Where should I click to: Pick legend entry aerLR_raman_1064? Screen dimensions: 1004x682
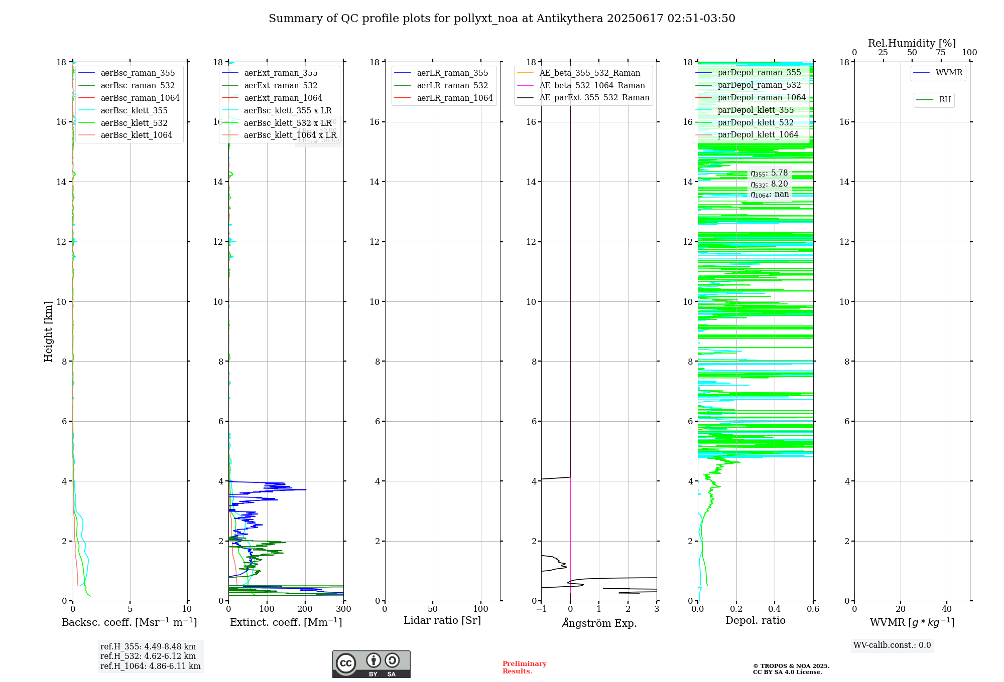coord(444,98)
